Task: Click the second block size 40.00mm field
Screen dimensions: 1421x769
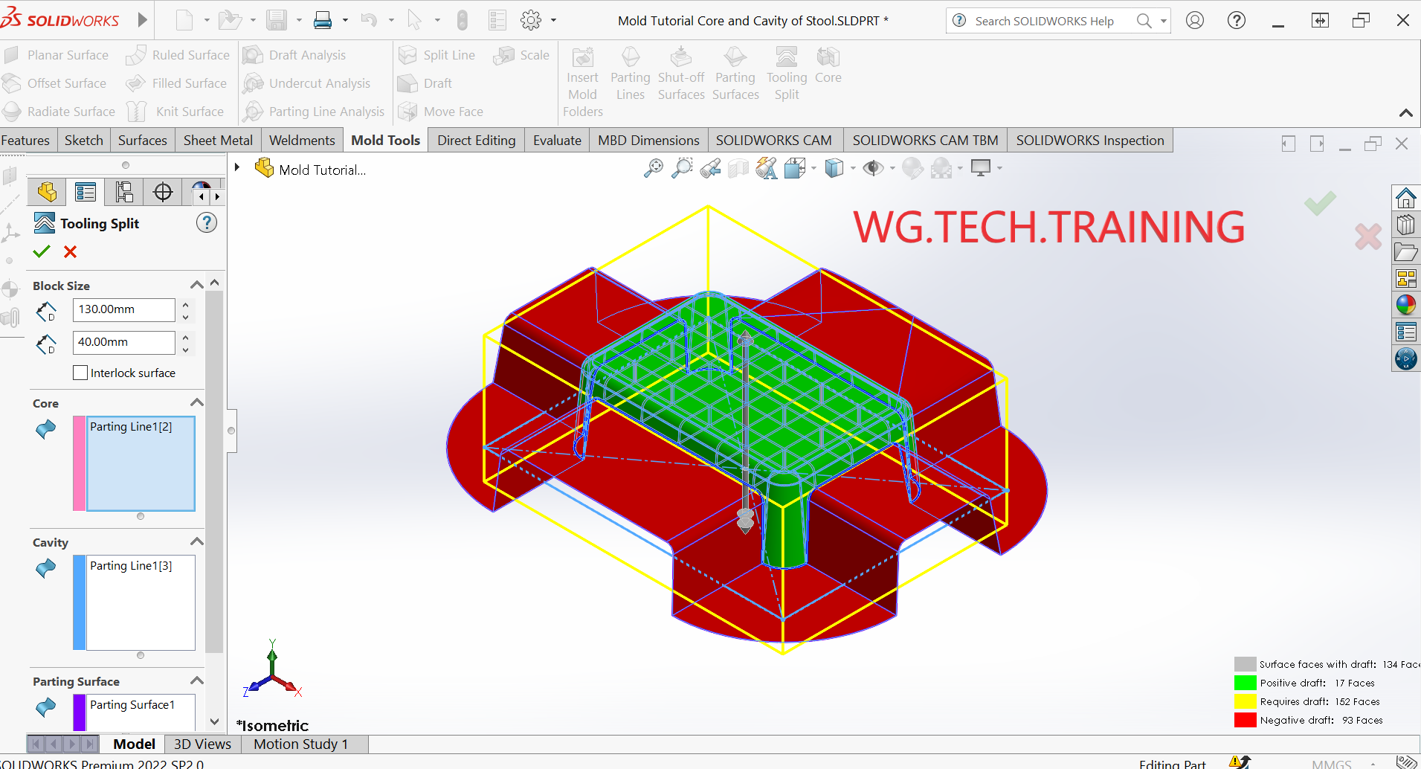Action: [123, 342]
